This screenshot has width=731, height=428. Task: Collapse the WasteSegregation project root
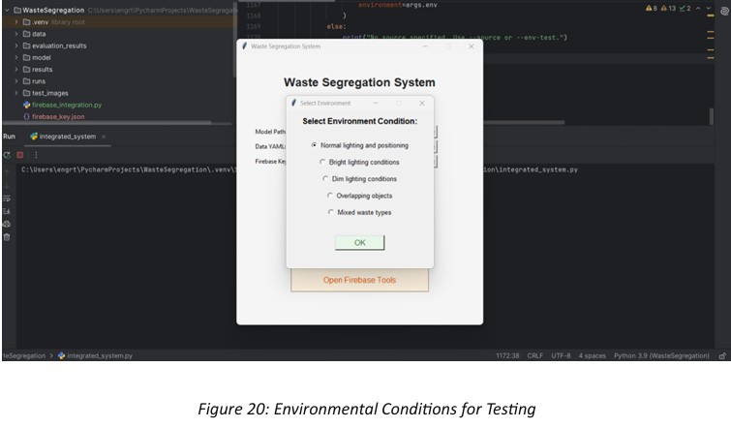click(6, 10)
